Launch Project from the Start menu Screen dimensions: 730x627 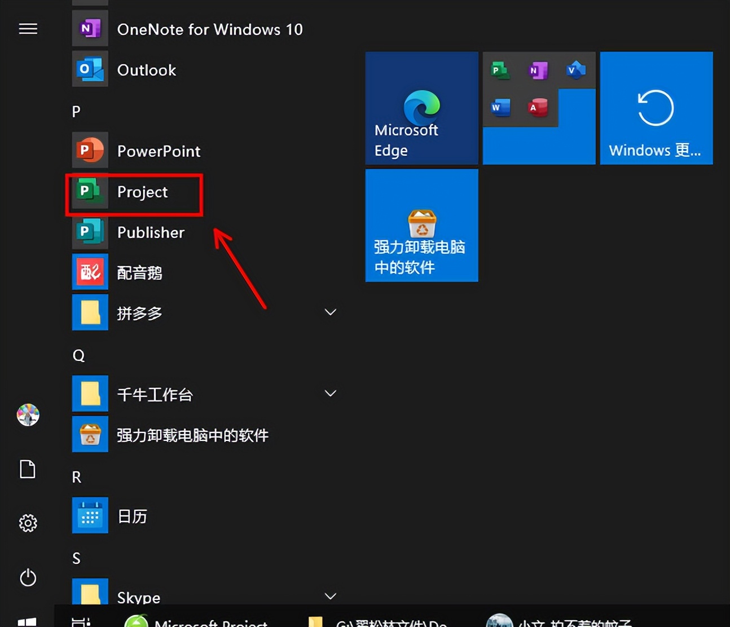point(142,192)
